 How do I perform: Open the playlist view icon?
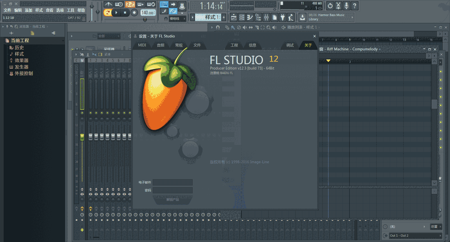tap(233, 17)
